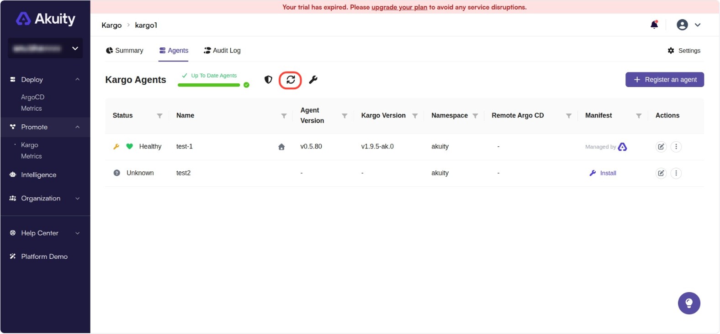Click the Up To Date Agents progress bar
720x334 pixels.
tap(209, 85)
